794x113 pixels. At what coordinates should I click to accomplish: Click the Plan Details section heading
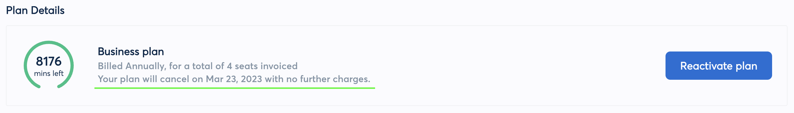click(35, 10)
